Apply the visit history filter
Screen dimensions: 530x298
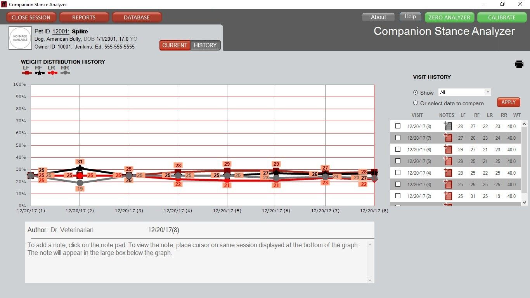pos(508,102)
